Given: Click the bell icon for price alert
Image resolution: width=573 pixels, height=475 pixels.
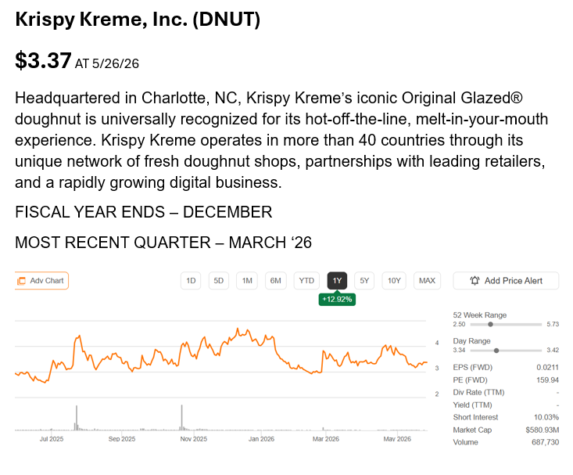Looking at the screenshot, I should click(475, 281).
